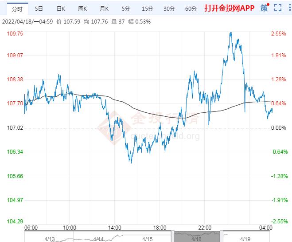Click the left handle of the date range slider

(173, 236)
